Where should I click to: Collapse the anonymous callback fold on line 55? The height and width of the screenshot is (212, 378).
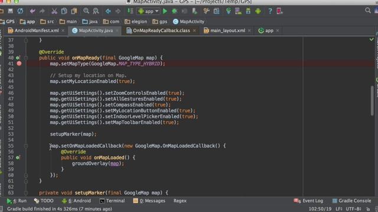[x=26, y=146]
